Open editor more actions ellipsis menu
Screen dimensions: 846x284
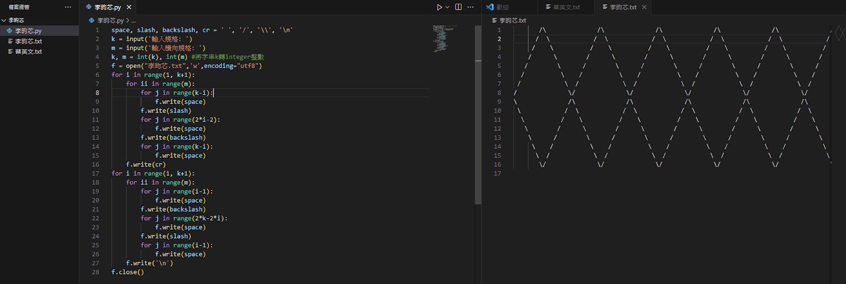click(471, 7)
